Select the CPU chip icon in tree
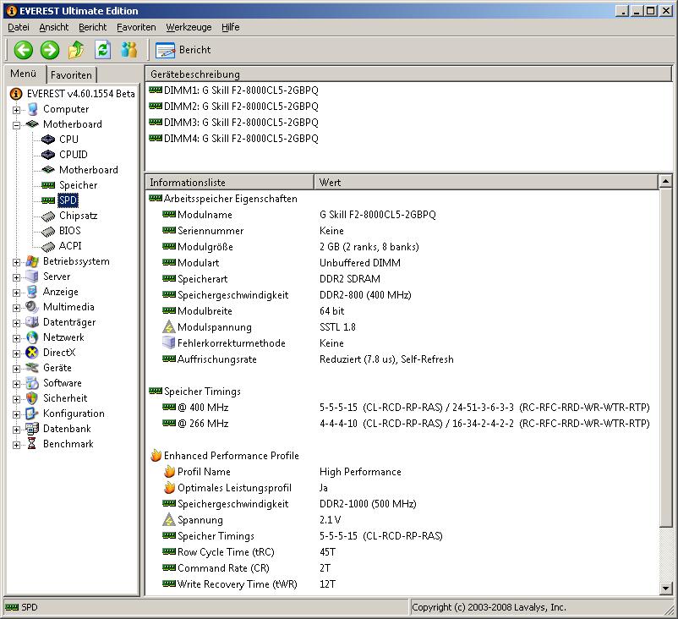 click(x=48, y=140)
